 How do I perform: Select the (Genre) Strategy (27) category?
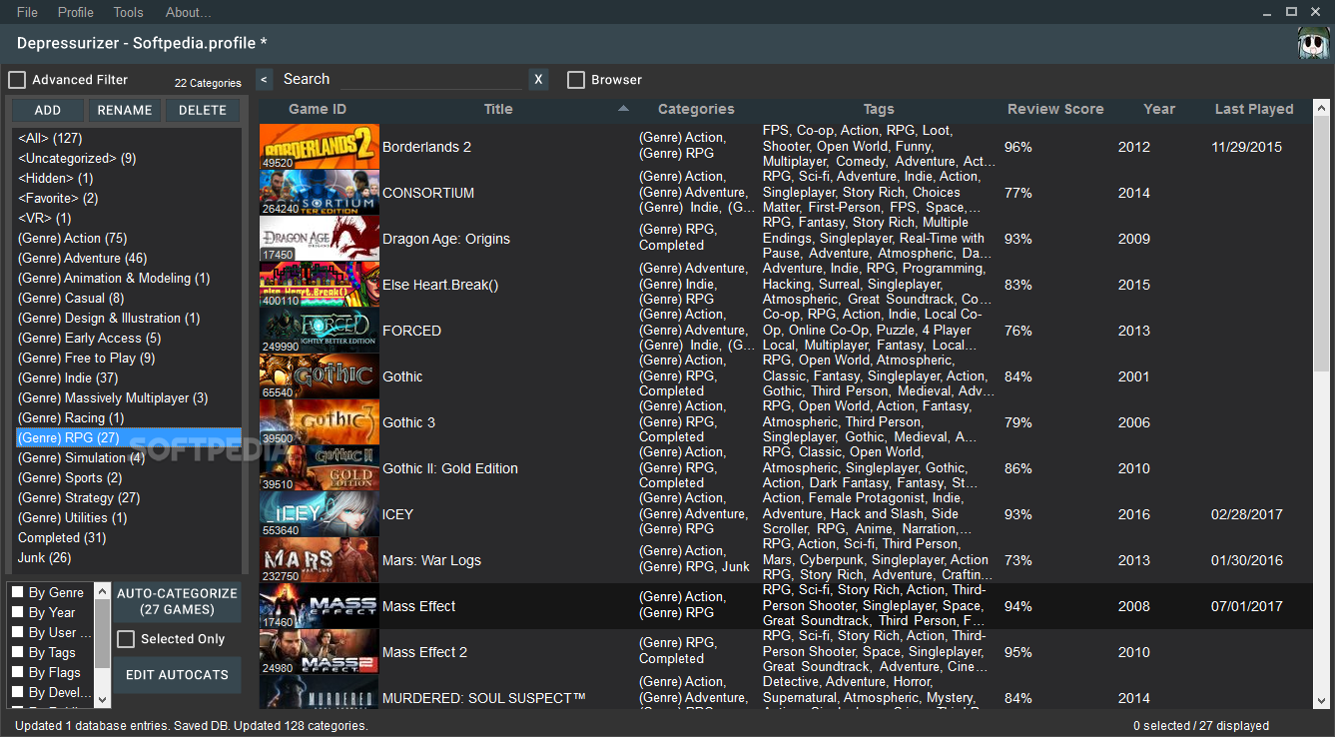tap(128, 498)
